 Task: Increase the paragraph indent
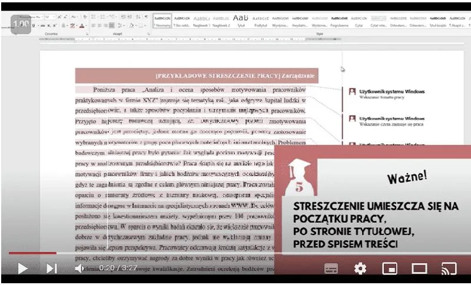(x=129, y=17)
